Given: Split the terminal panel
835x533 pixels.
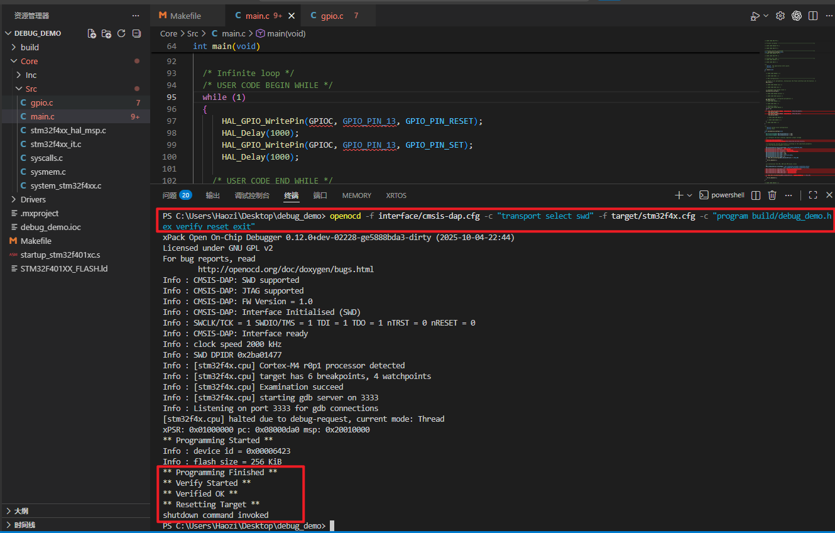Looking at the screenshot, I should coord(756,195).
